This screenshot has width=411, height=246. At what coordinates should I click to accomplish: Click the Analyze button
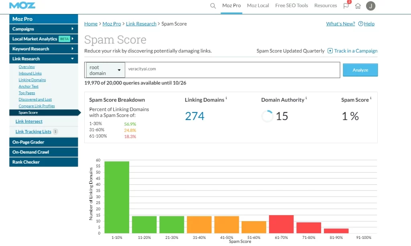pos(360,70)
